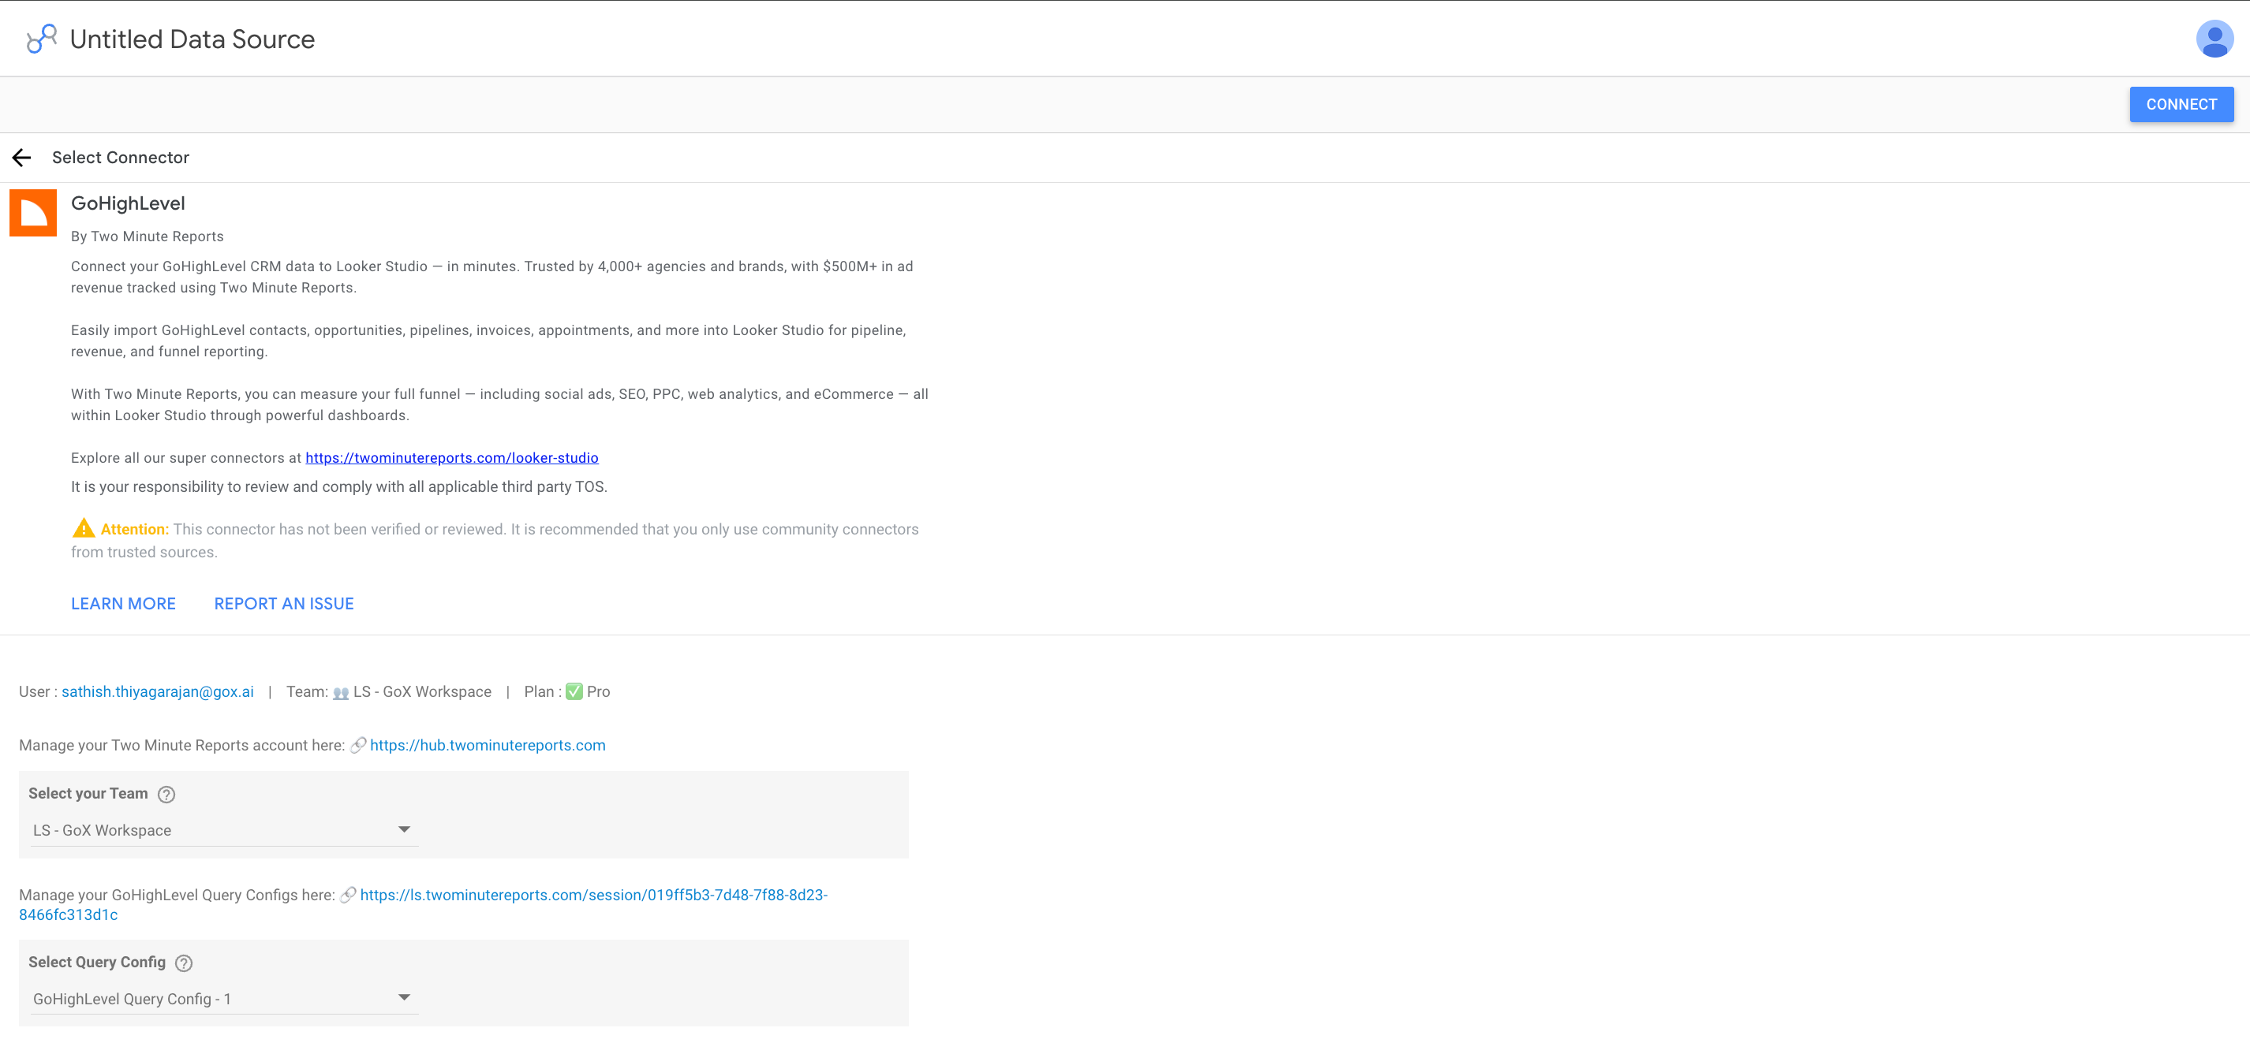Viewport: 2250px width, 1039px height.
Task: Click the orange Attention: label
Action: coord(134,529)
